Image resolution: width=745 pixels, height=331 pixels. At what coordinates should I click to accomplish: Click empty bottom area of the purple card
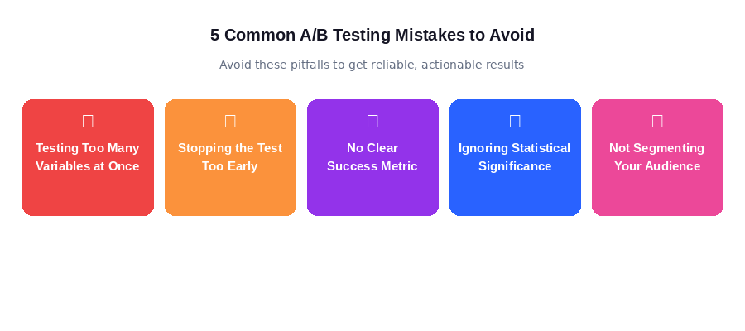pyautogui.click(x=372, y=197)
